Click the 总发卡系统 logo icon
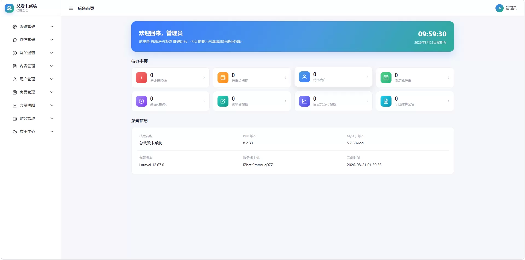The width and height of the screenshot is (525, 260). (x=9, y=8)
